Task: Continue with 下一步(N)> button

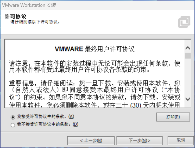Action: click(139, 140)
